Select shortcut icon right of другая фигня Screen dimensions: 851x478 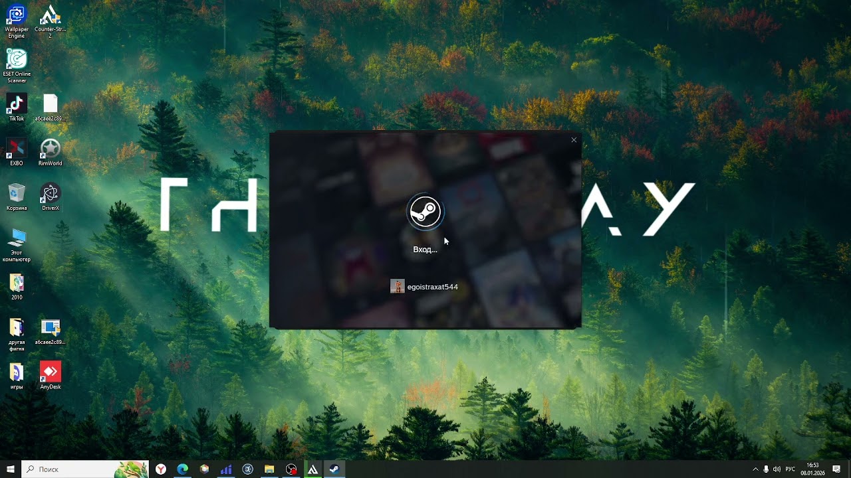[x=51, y=331]
